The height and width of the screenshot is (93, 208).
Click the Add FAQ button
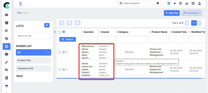(x=172, y=13)
